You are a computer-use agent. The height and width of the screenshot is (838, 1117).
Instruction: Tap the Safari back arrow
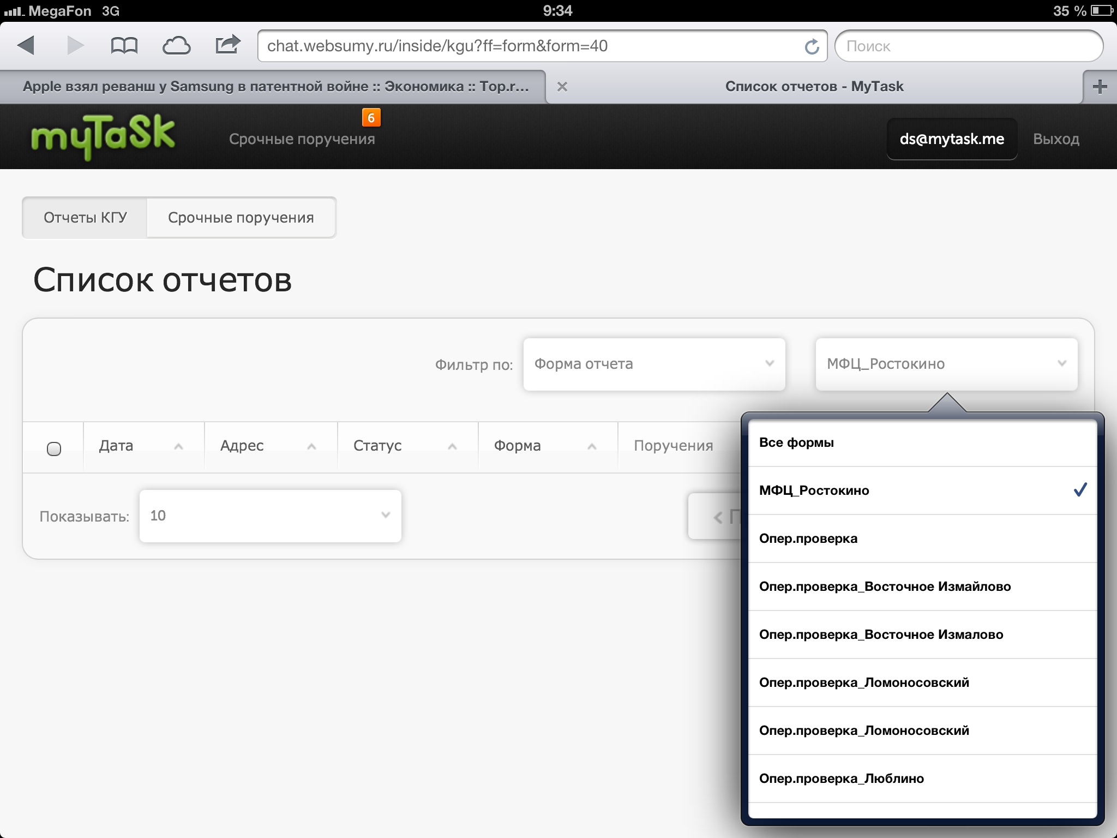tap(26, 45)
